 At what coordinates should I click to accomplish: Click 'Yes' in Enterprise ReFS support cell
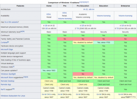coord(125,89)
